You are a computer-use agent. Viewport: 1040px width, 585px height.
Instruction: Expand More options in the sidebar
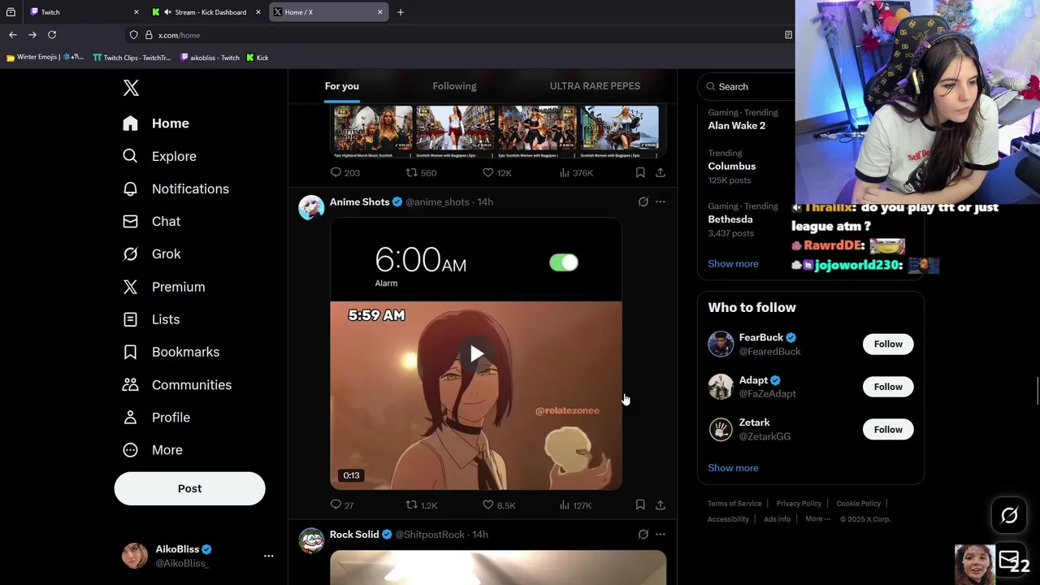pos(153,450)
